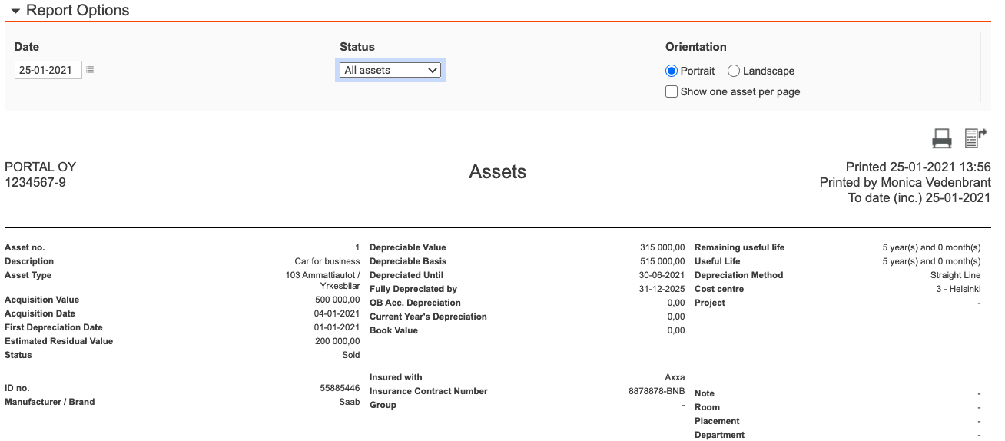Open the Status dropdown showing All assets

(x=390, y=70)
